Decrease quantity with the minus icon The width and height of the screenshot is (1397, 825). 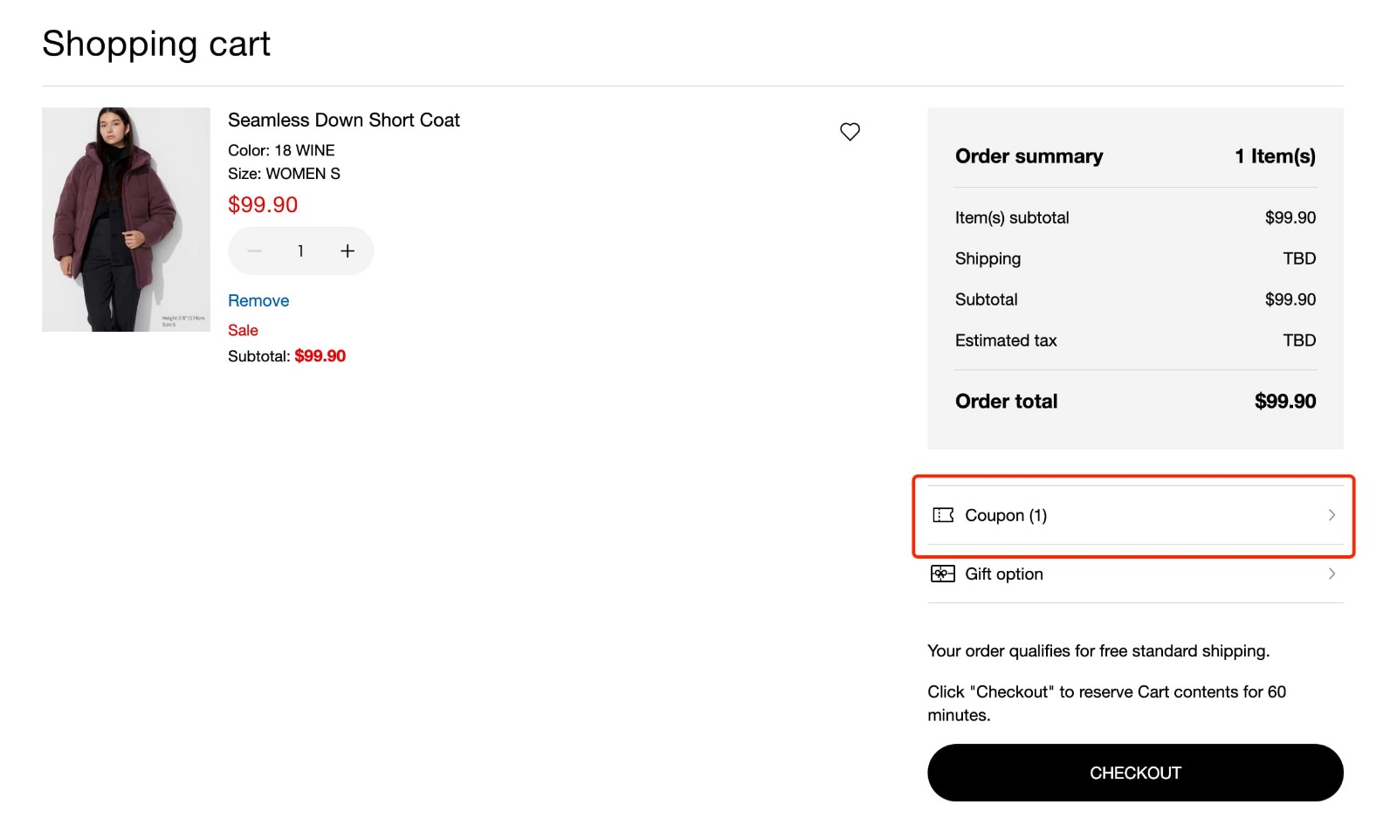[254, 251]
